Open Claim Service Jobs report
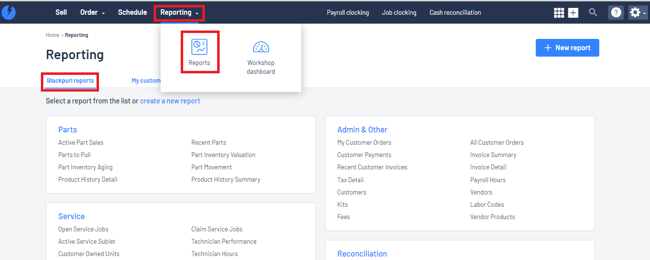 217,229
